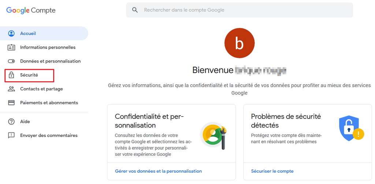The image size is (375, 184).
Task: Click the red profile avatar
Action: point(239,43)
